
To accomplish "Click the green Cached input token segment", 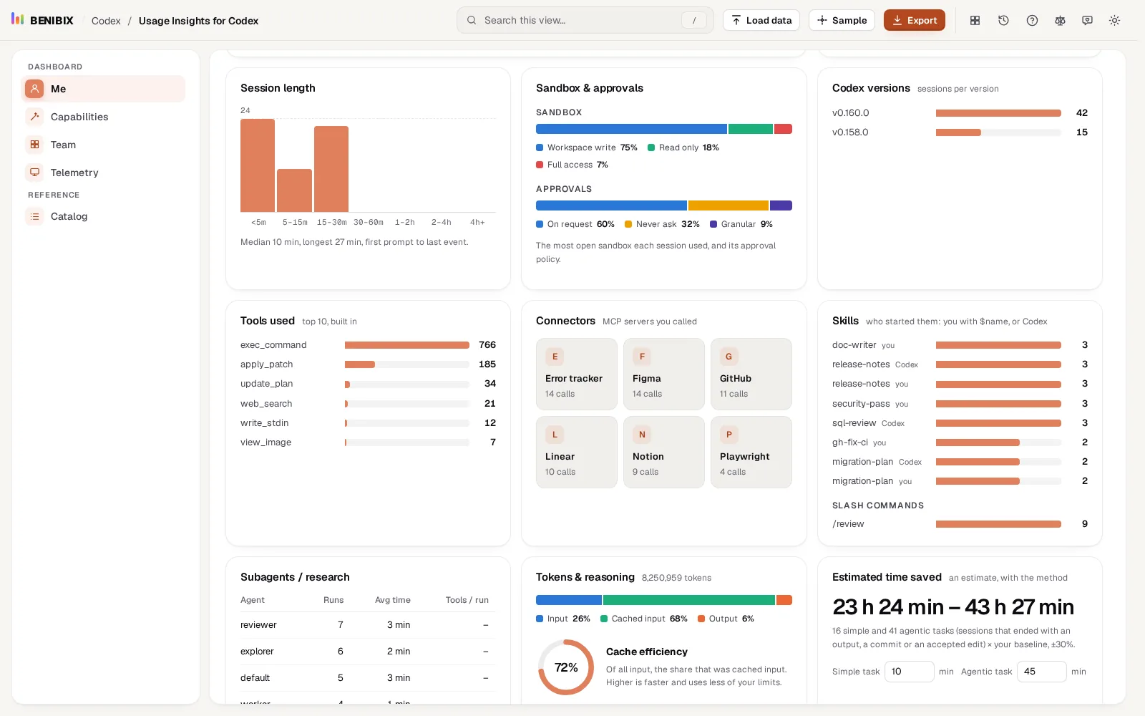I will [x=689, y=600].
